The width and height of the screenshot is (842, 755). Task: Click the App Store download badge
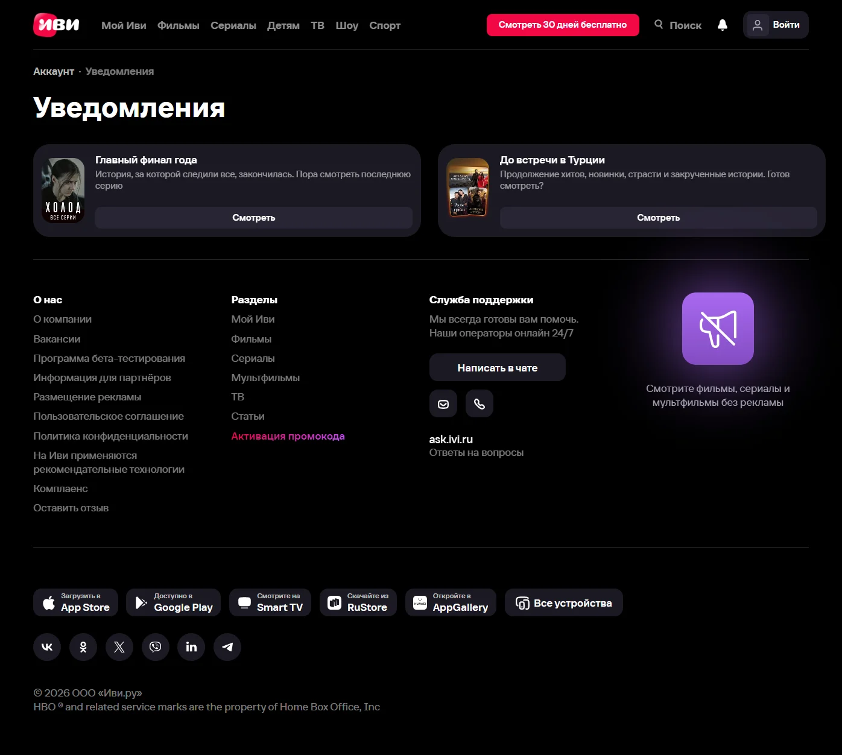coord(75,602)
